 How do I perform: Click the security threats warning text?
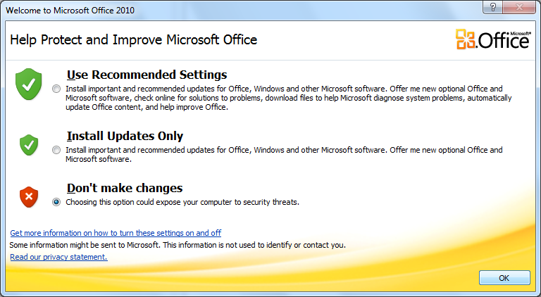(182, 202)
